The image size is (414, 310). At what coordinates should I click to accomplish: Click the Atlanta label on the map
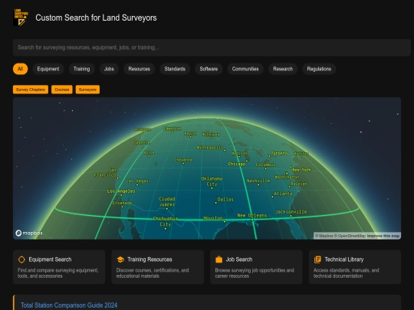pyautogui.click(x=284, y=194)
